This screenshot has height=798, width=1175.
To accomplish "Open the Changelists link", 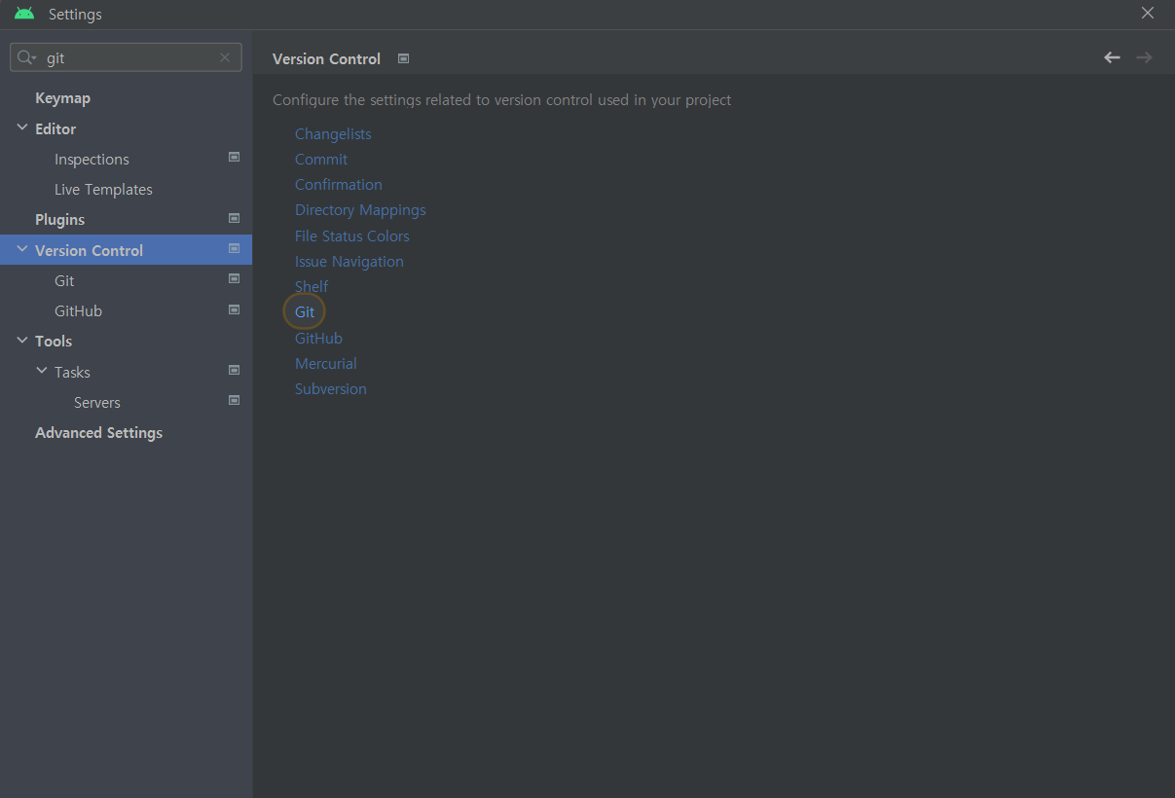I will [333, 133].
